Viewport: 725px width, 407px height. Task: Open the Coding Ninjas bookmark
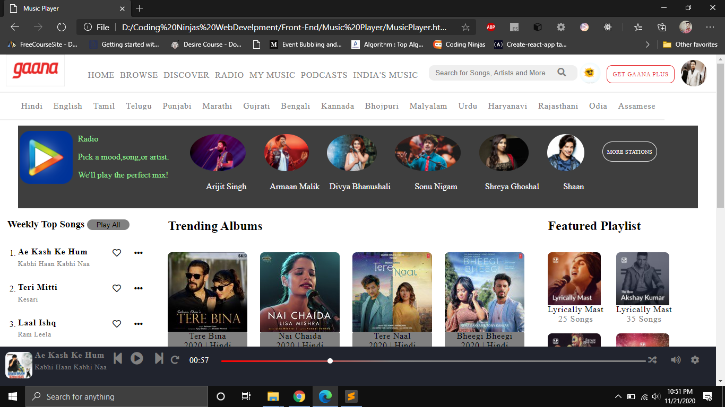[459, 45]
